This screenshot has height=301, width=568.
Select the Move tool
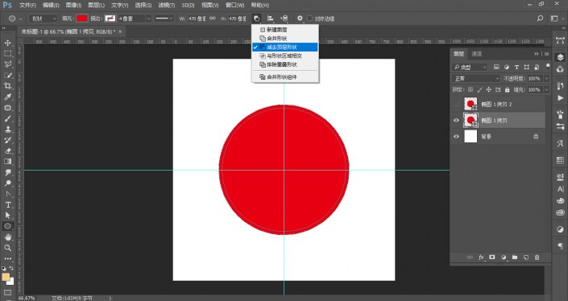[7, 43]
